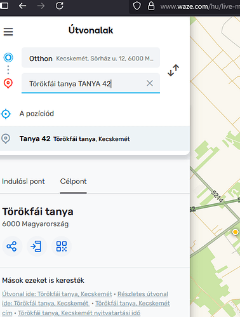Open the 'Törökfái tanya, Kecskemét nyitvatartási idő' link
Screen dimensions: 240x317
click(79, 313)
